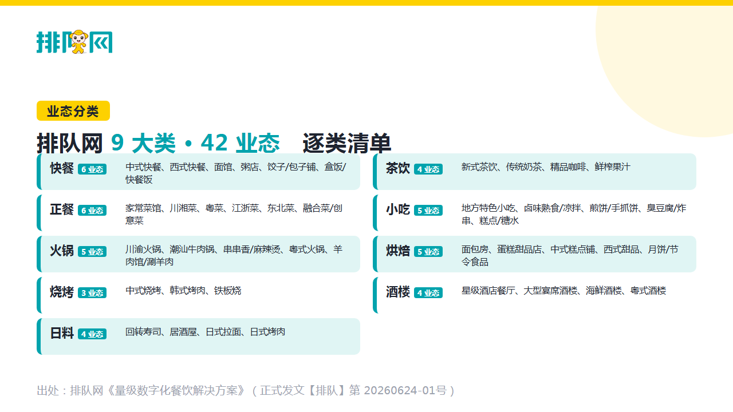Click the 9 大类・42 业态 heading text

[195, 143]
